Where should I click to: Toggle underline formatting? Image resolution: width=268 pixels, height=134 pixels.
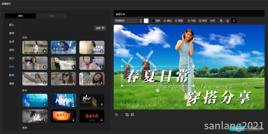227,21
